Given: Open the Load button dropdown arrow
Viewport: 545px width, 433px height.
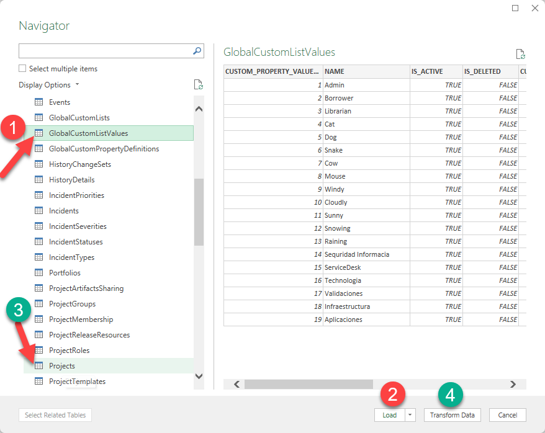Looking at the screenshot, I should 410,415.
